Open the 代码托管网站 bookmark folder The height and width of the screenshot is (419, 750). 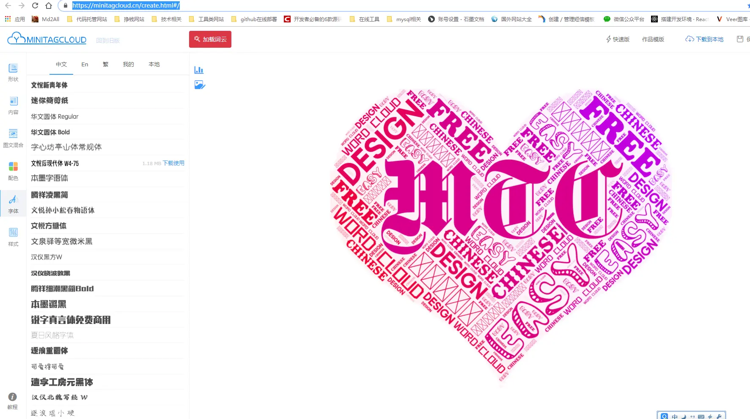click(x=87, y=19)
